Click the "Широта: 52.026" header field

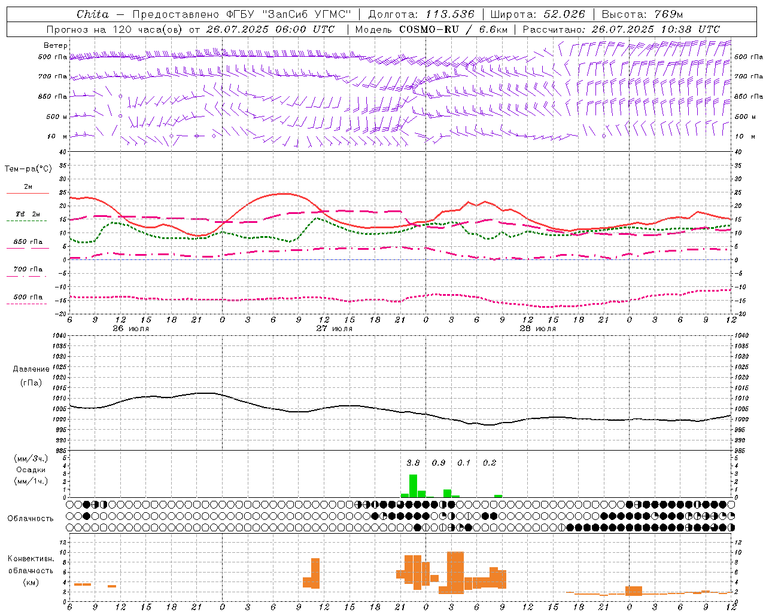click(537, 14)
